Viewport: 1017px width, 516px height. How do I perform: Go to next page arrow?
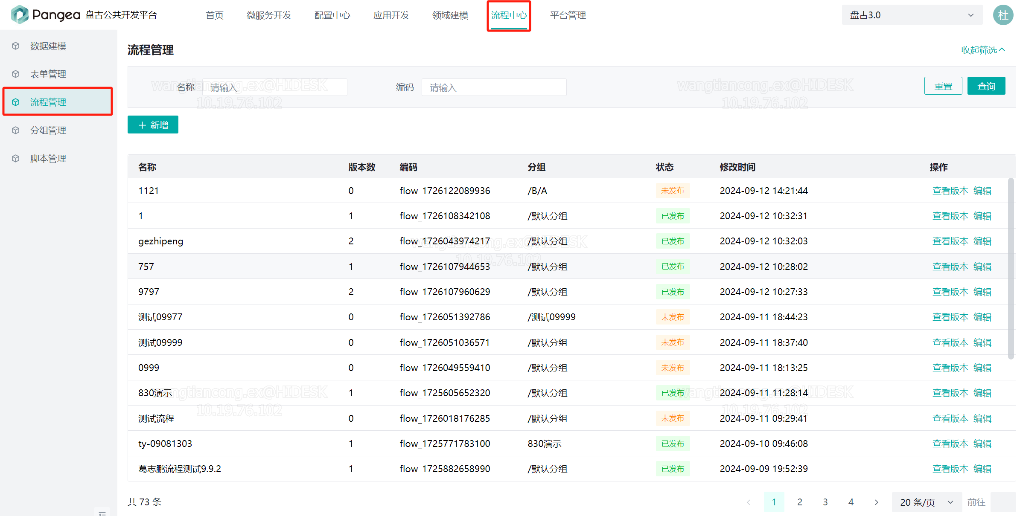pos(877,502)
